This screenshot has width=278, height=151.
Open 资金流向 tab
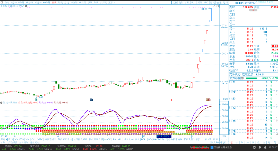tap(34, 143)
